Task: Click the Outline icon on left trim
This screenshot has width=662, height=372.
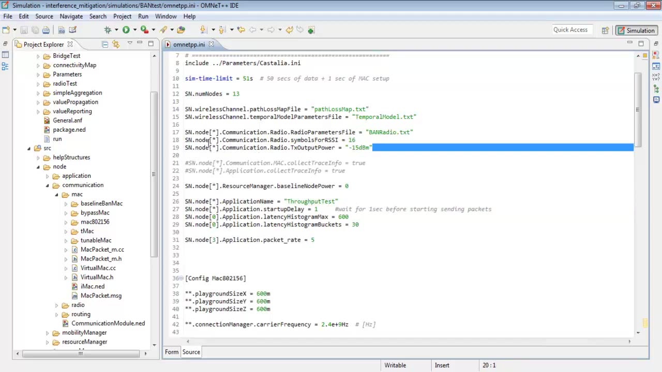Action: coord(5,66)
